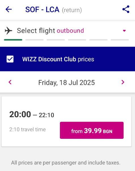Click the first green progress step segment

(x=13, y=40)
